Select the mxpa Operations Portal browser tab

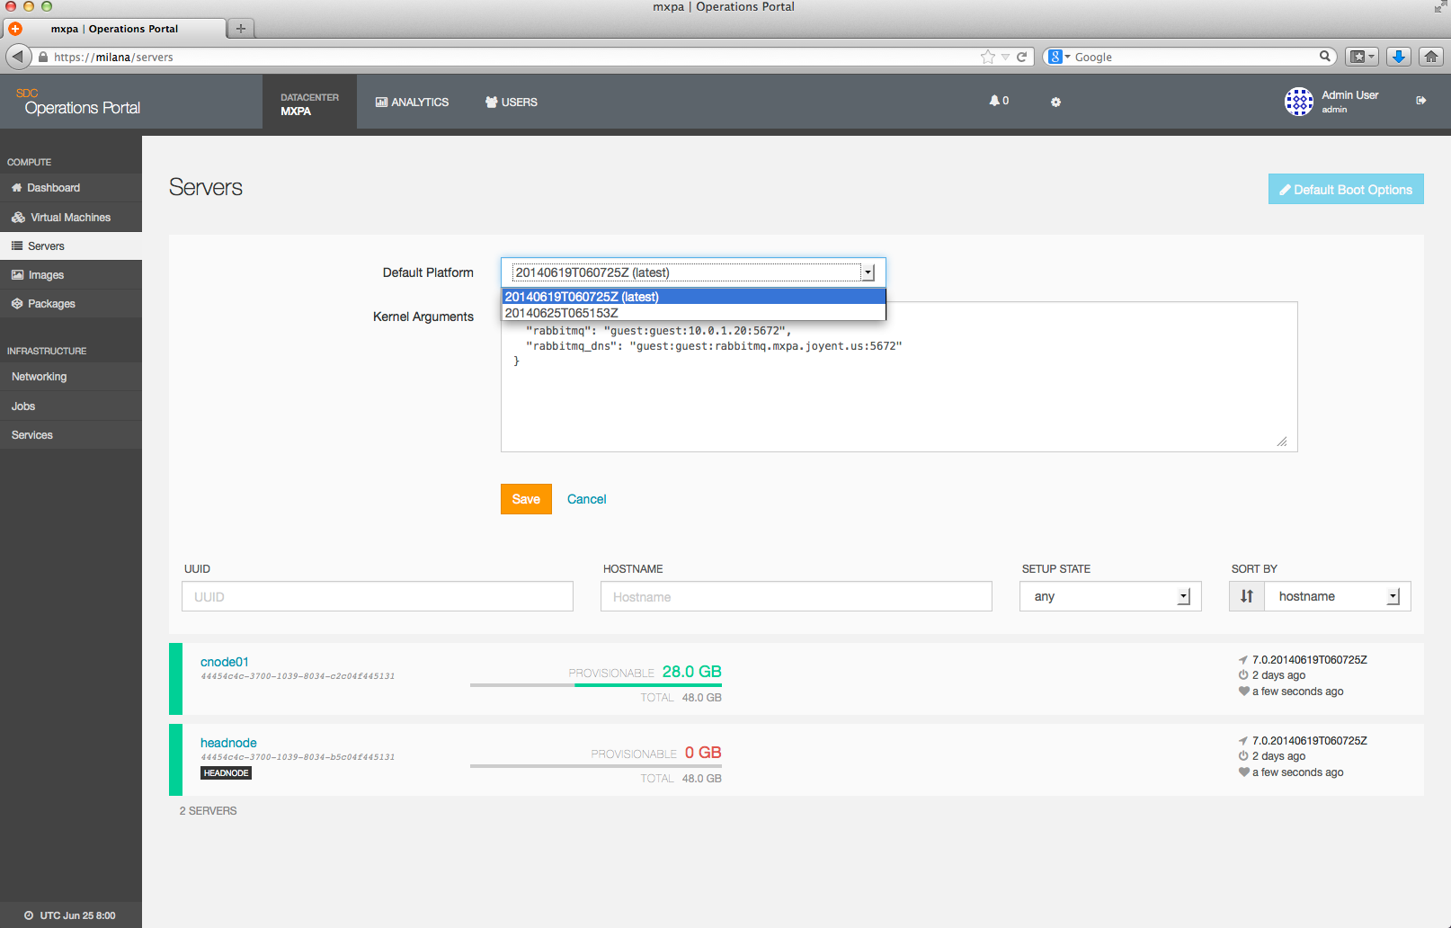[x=114, y=29]
